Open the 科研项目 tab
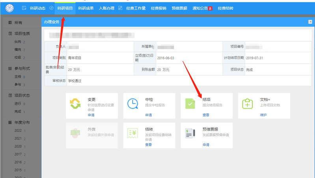Screen dimensions: 315x178 click(x=65, y=8)
